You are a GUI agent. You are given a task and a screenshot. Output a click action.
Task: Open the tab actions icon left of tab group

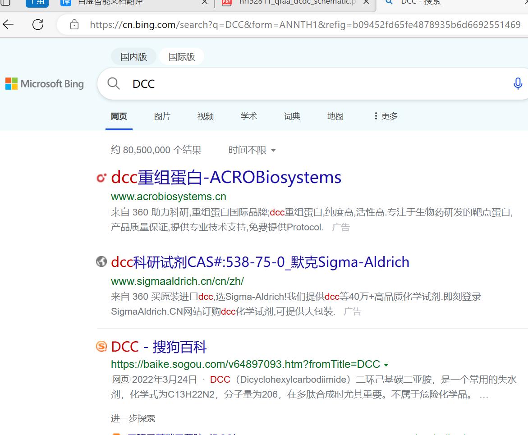5,3
